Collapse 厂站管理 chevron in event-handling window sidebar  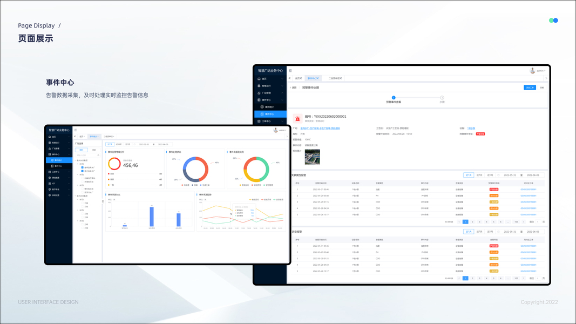coord(282,93)
